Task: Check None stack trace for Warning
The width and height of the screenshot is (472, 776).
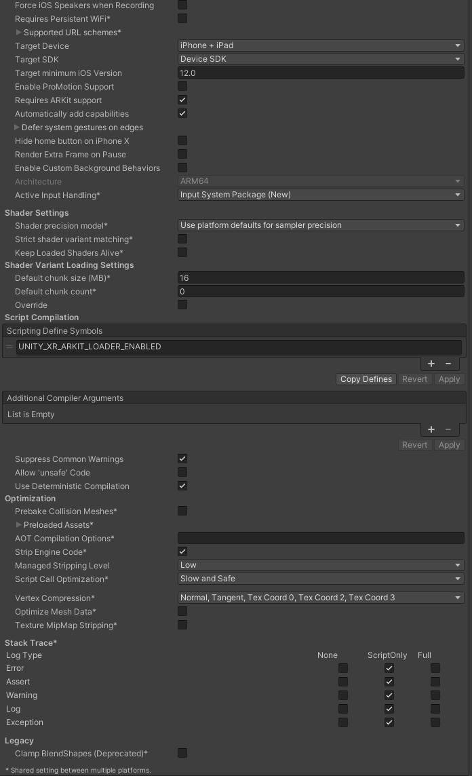Action: (x=343, y=695)
